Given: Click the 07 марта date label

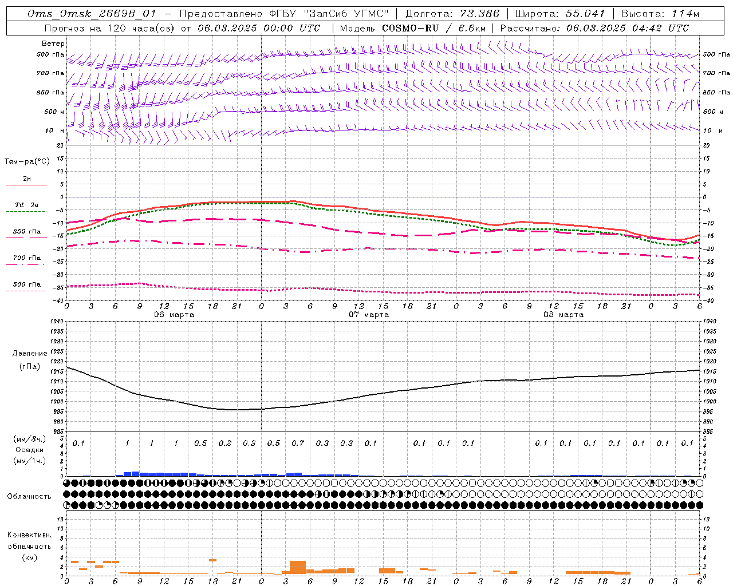Looking at the screenshot, I should [x=369, y=315].
